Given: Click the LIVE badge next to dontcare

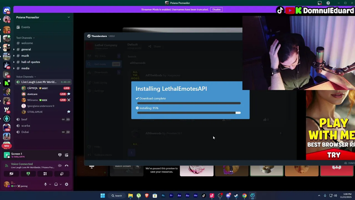Looking at the screenshot, I should (x=63, y=94).
